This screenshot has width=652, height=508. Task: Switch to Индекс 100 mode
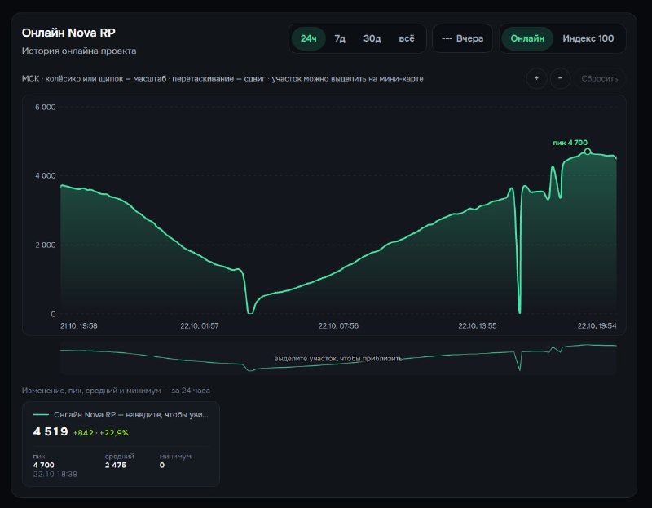(x=588, y=38)
